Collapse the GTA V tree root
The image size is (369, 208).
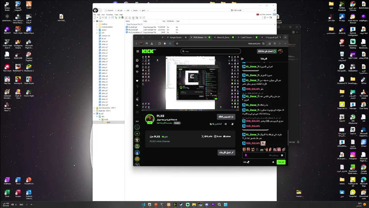click(x=94, y=21)
